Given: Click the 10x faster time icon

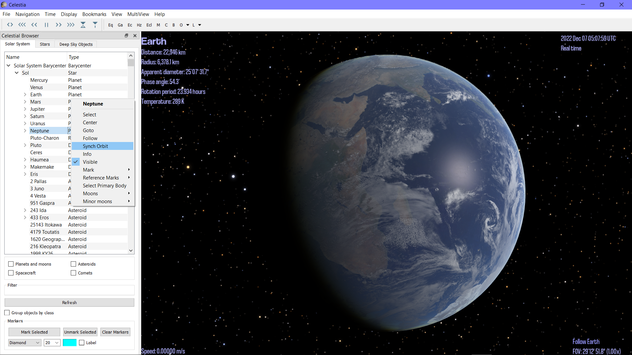Looking at the screenshot, I should (x=71, y=25).
